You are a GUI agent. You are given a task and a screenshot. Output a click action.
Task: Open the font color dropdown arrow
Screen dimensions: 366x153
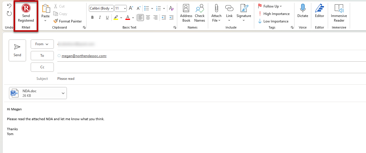[x=133, y=18]
